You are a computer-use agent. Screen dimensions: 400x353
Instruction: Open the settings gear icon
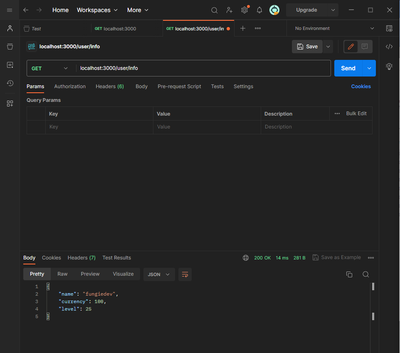coord(244,10)
